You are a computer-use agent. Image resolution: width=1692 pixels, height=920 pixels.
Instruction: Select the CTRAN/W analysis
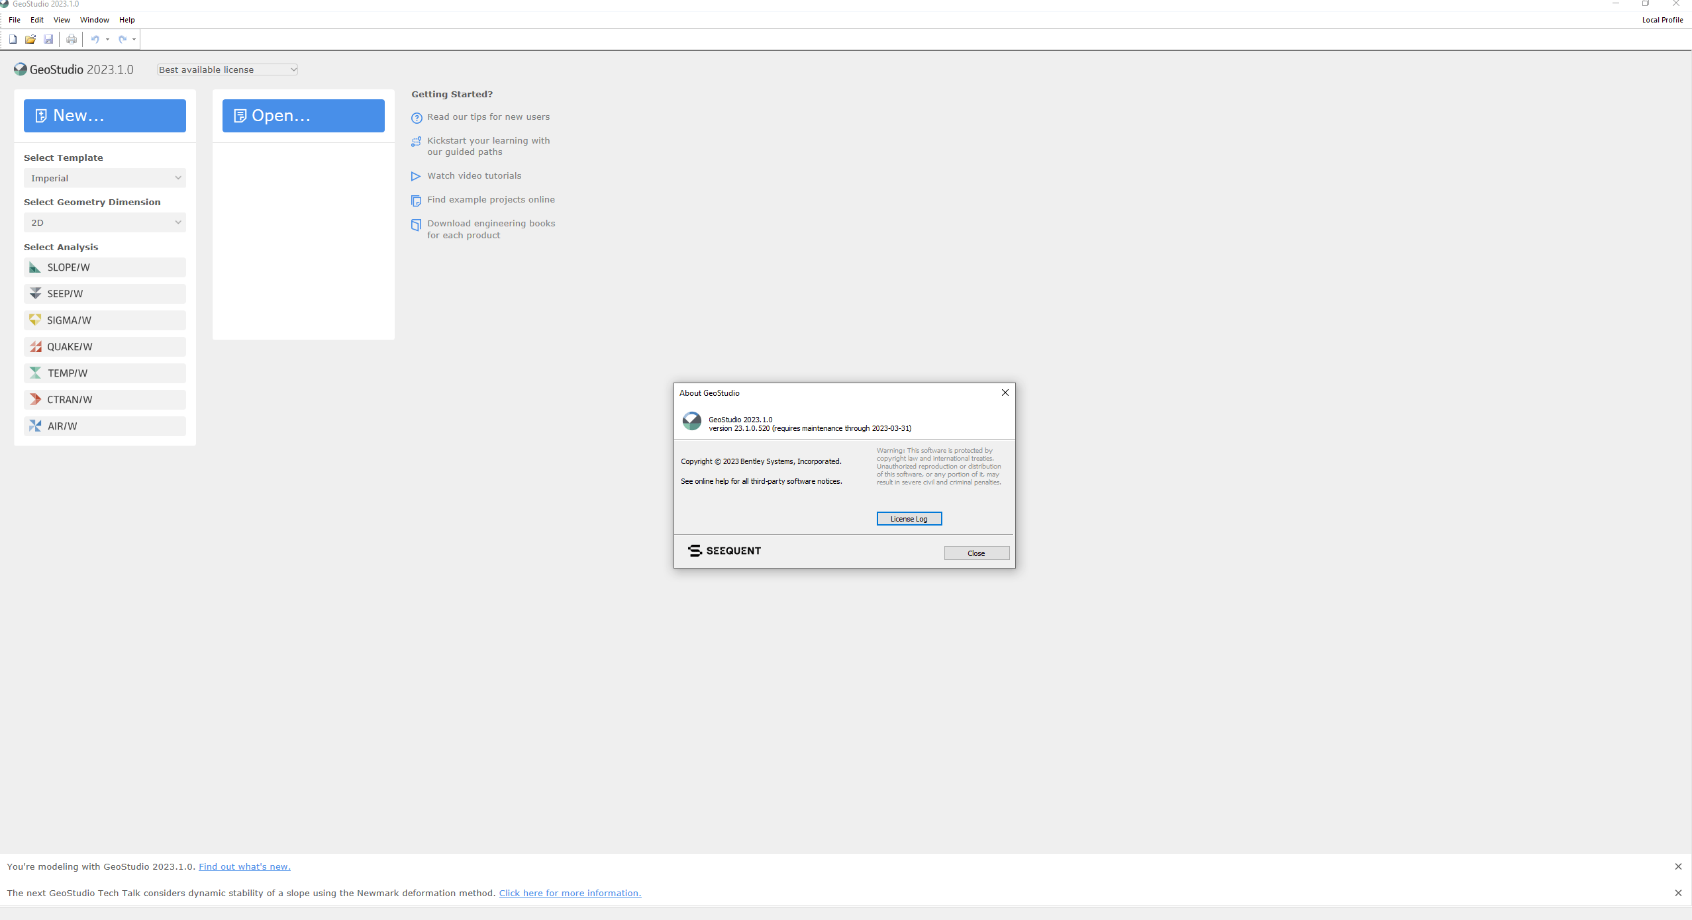click(105, 400)
